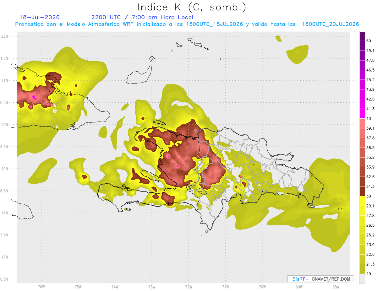Click the 'SisTT - ONAMET/REP.DOM.' credit box
This screenshot has width=377, height=291.
pyautogui.click(x=320, y=279)
